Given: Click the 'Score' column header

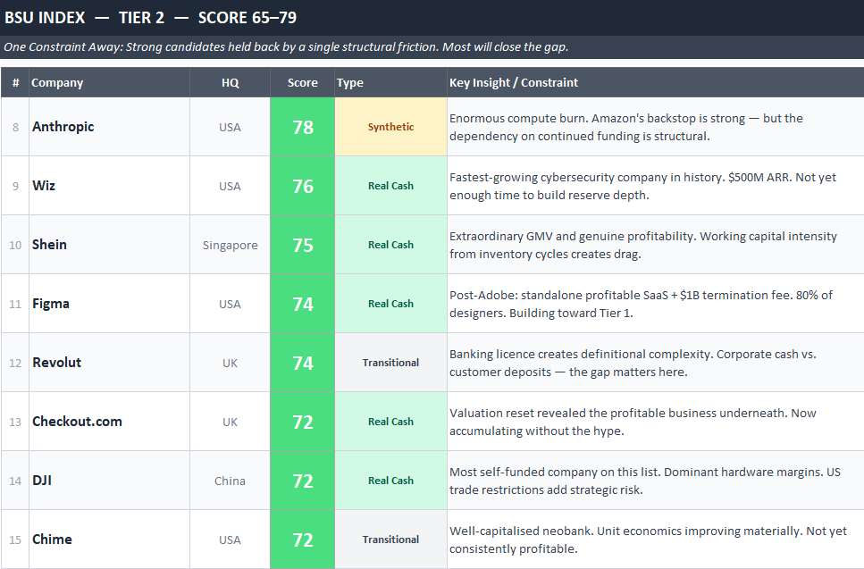Looking at the screenshot, I should click(x=303, y=82).
